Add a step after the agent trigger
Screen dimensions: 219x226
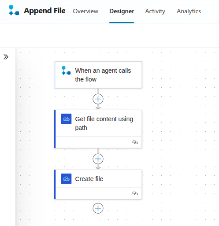pyautogui.click(x=98, y=99)
